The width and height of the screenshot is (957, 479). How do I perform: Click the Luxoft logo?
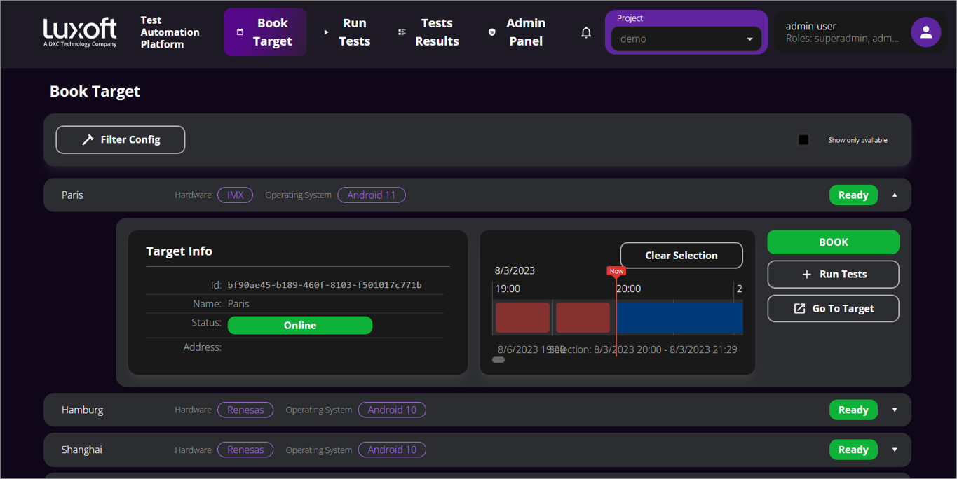pyautogui.click(x=79, y=31)
